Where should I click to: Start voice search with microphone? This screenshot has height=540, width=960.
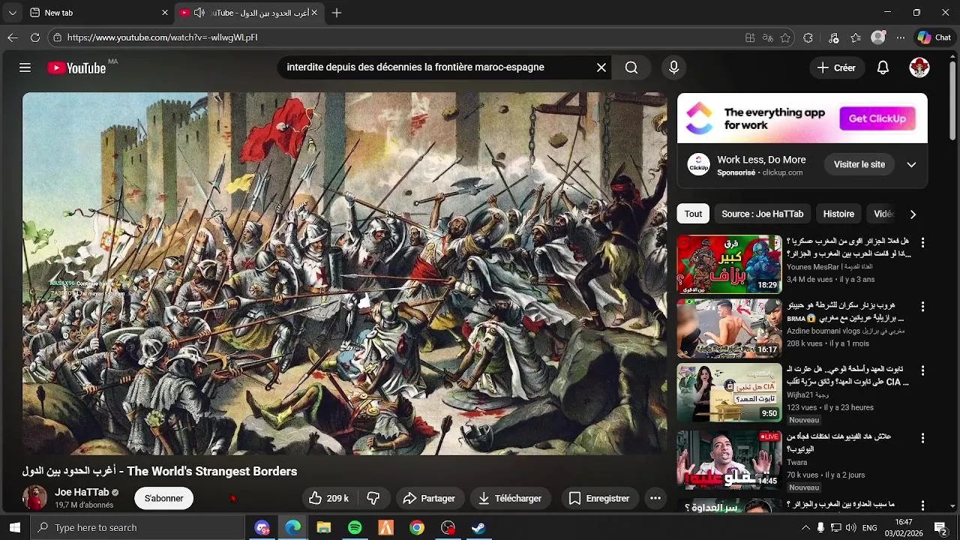673,67
